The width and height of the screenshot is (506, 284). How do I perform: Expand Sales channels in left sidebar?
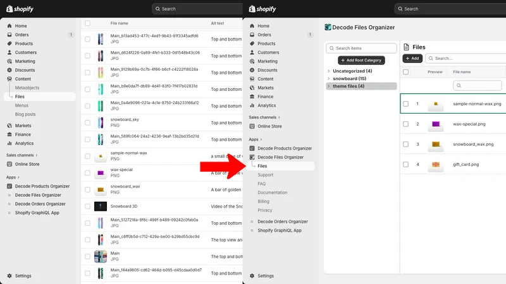point(37,155)
